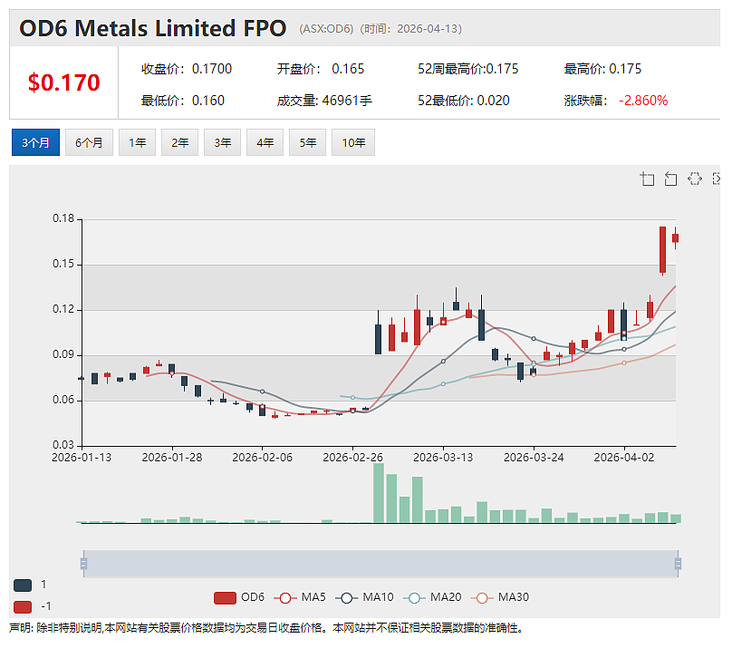Toggle the dark '1' visual map swatch
Viewport: 732px width, 648px height.
[23, 585]
